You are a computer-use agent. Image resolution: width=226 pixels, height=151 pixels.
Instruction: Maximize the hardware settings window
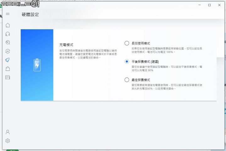click(209, 5)
